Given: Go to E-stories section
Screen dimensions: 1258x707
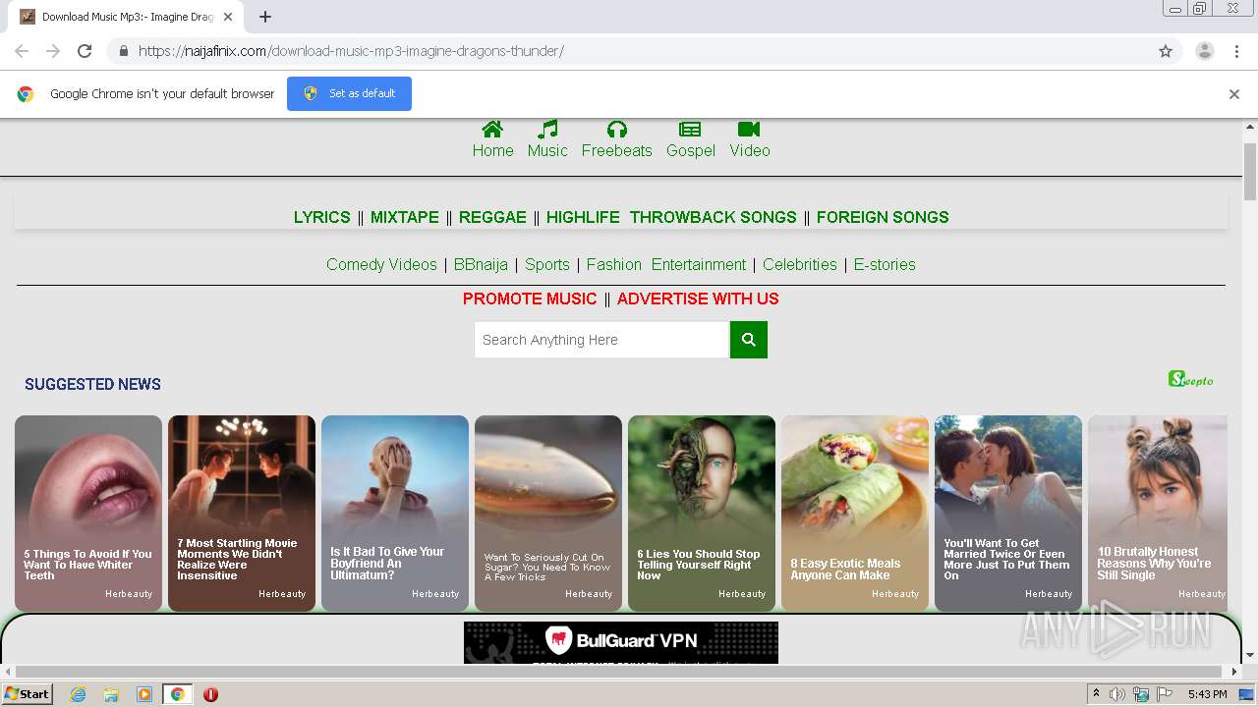Looking at the screenshot, I should (x=885, y=264).
